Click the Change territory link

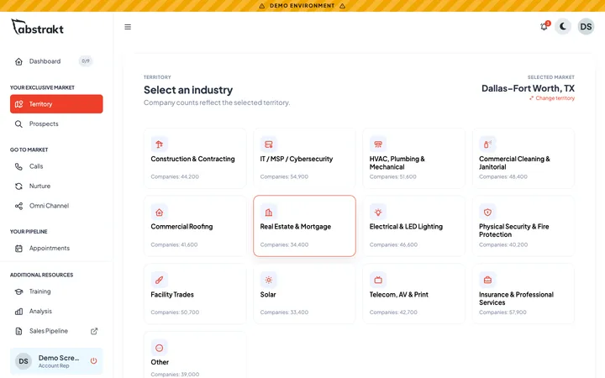click(x=552, y=98)
